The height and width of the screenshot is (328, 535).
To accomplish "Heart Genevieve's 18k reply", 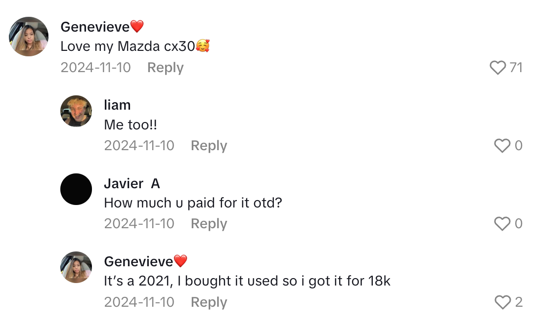I will point(502,302).
